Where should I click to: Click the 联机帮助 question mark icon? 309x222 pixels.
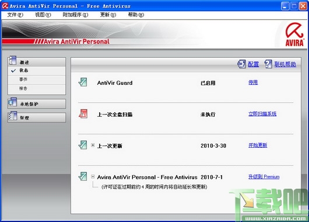[x=268, y=64]
